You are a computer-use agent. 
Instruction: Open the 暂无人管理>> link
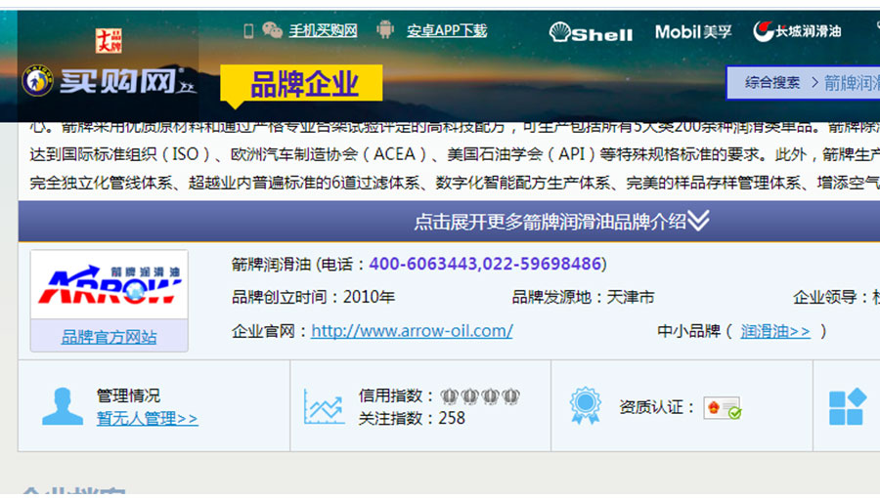tap(147, 419)
